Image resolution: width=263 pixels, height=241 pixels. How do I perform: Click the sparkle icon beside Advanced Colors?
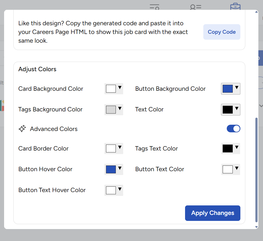(22, 129)
